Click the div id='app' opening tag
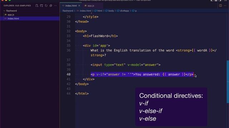The image size is (229, 128). click(x=96, y=46)
